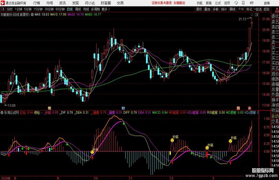Open the 功能 menu
Image resolution: width=279 pixels, height=180 pixels.
[x=200, y=3]
